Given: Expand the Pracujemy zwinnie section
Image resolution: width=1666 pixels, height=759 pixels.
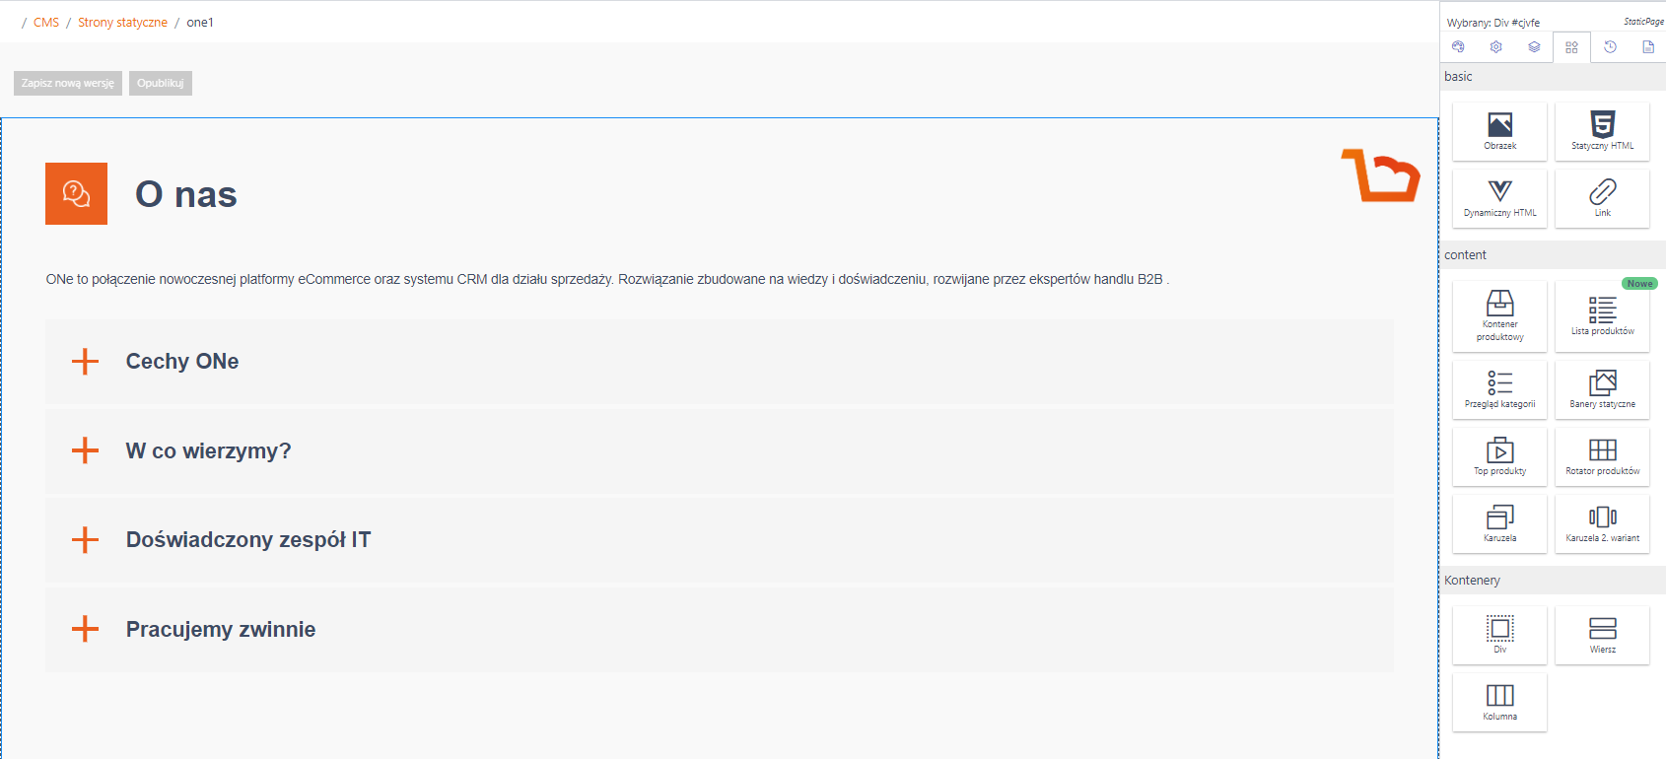Looking at the screenshot, I should pos(719,629).
